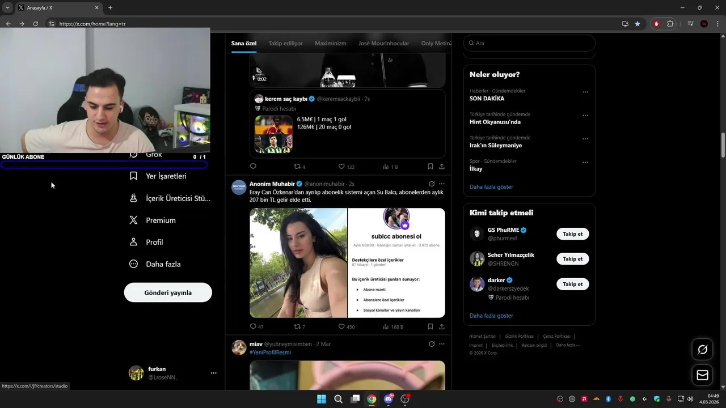Open SON DAKİKA trending topic
726x408 pixels.
point(487,99)
